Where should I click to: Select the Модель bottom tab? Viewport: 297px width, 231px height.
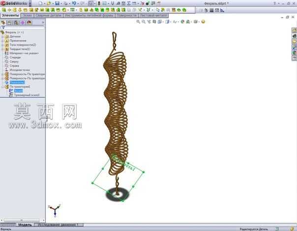25,225
